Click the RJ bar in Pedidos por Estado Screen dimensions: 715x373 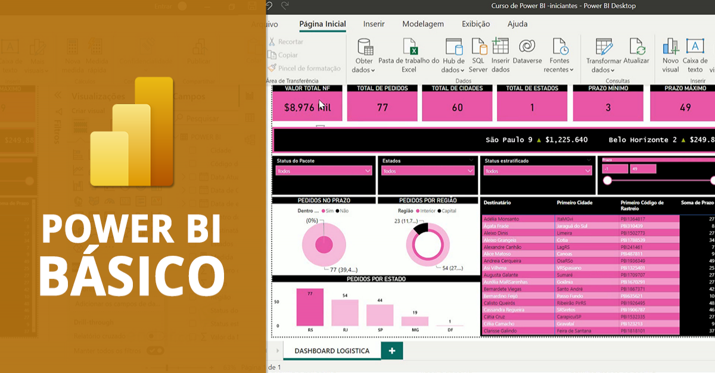(345, 313)
